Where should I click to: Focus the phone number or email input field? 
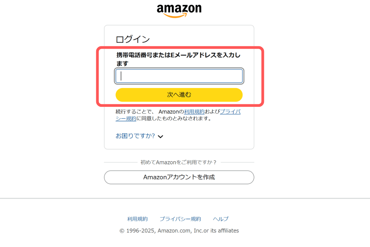coord(179,76)
